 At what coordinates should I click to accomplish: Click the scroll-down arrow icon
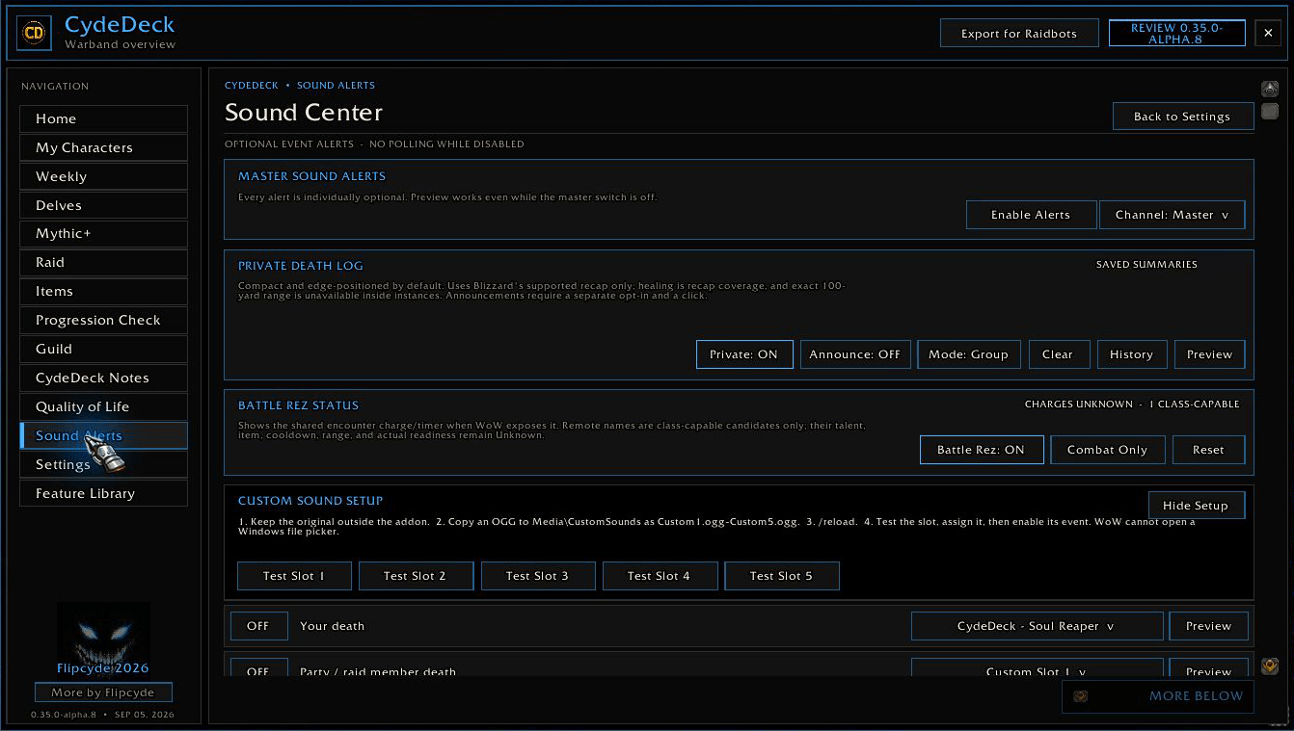1270,666
